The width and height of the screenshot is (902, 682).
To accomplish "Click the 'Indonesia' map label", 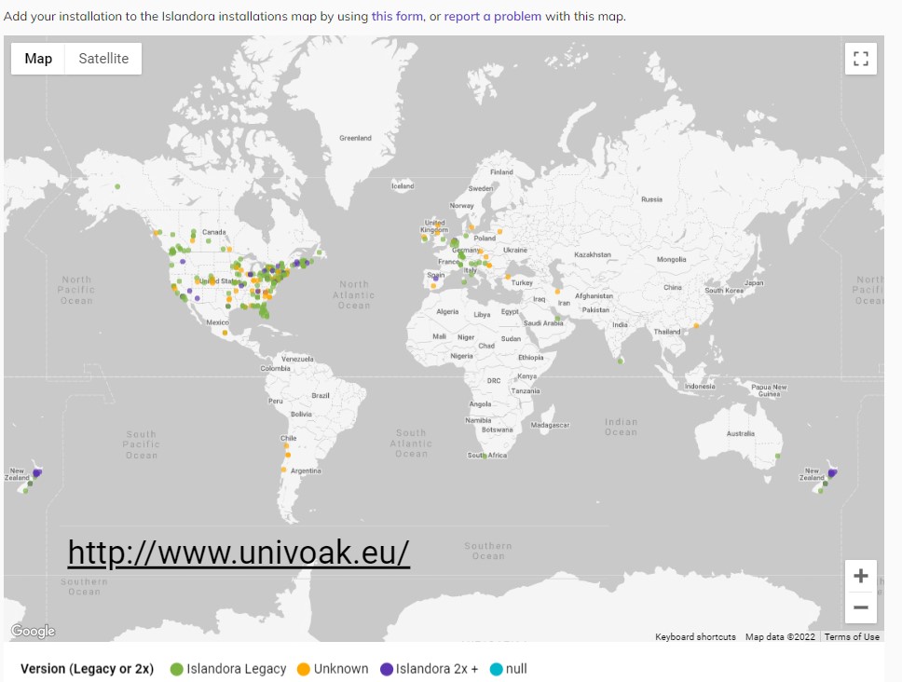I will [x=700, y=387].
